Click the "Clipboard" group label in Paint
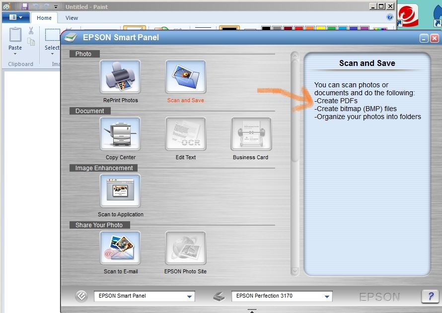Viewport: 442px width, 313px height. (x=20, y=64)
